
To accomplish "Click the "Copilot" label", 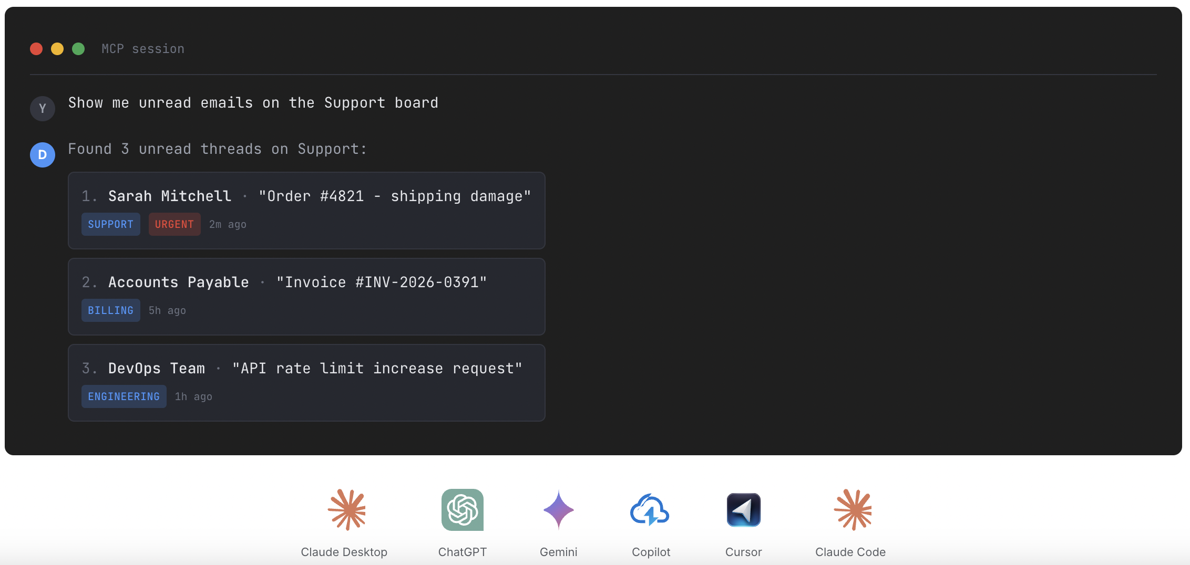I will (651, 552).
